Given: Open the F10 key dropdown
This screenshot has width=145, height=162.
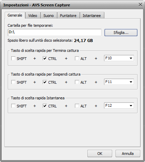Looking at the screenshot, I should pyautogui.click(x=119, y=58).
